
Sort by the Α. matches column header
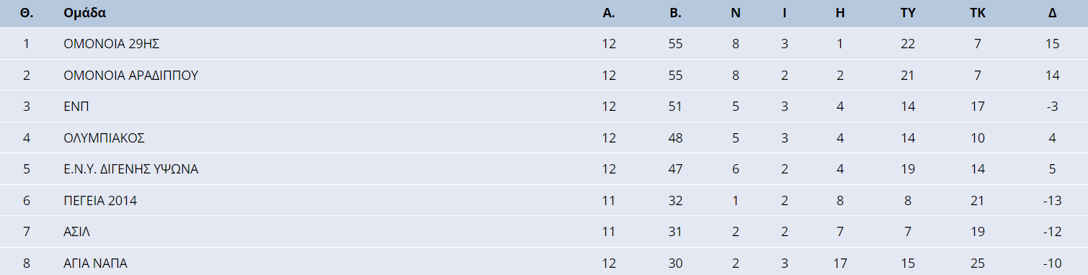[609, 13]
